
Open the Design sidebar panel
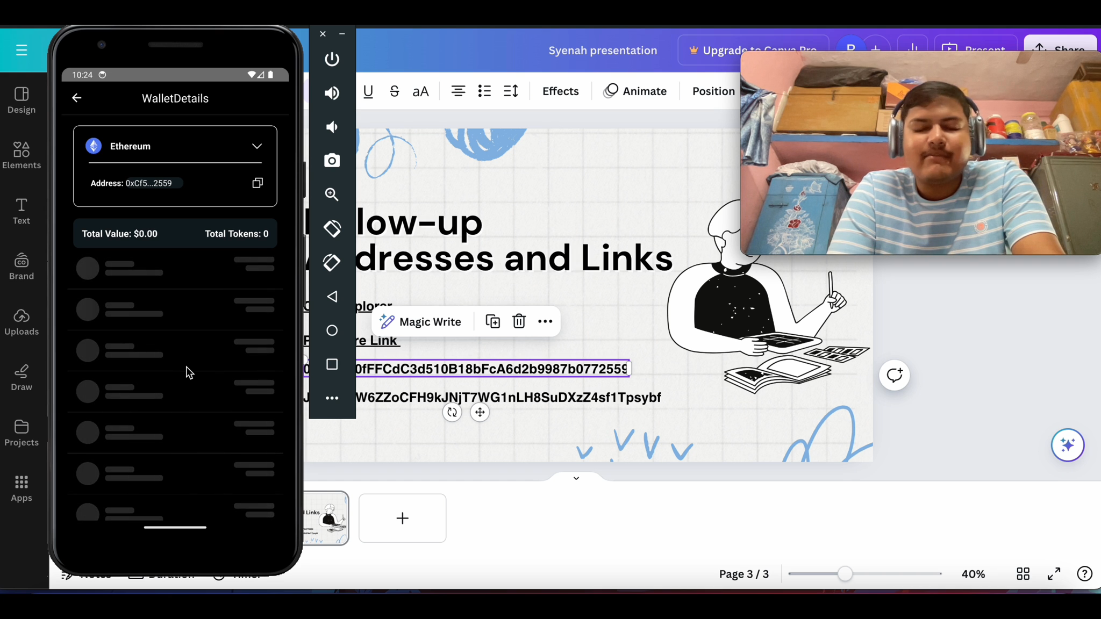pos(22,100)
